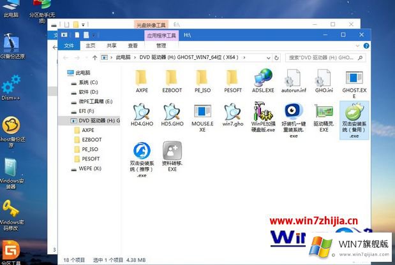Select the autorun.inf file icon
The width and height of the screenshot is (395, 265).
(294, 78)
